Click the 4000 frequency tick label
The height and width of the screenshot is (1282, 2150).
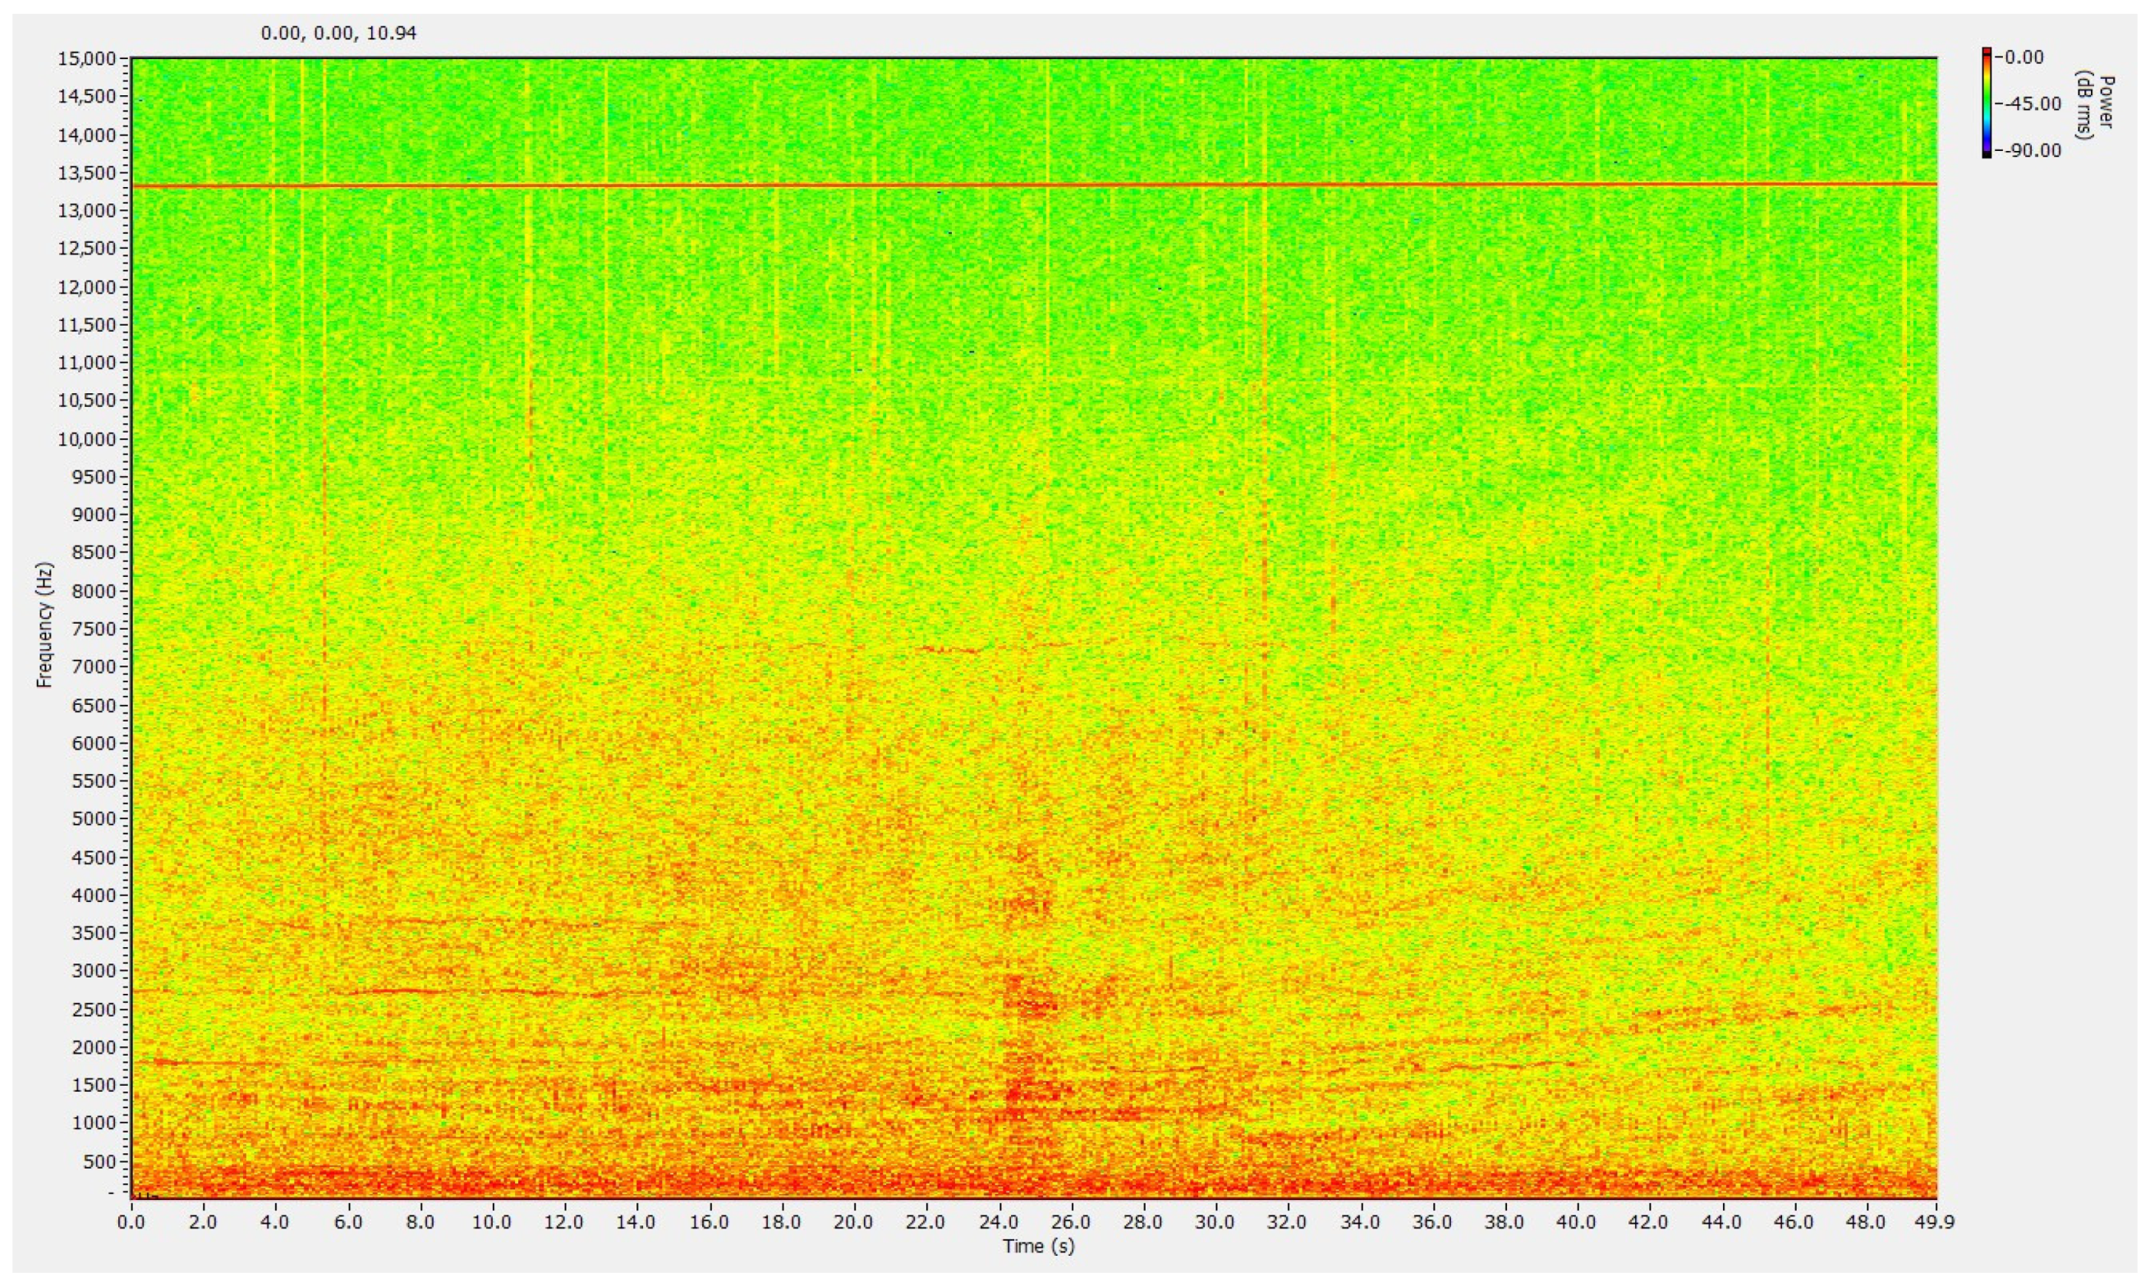95,895
